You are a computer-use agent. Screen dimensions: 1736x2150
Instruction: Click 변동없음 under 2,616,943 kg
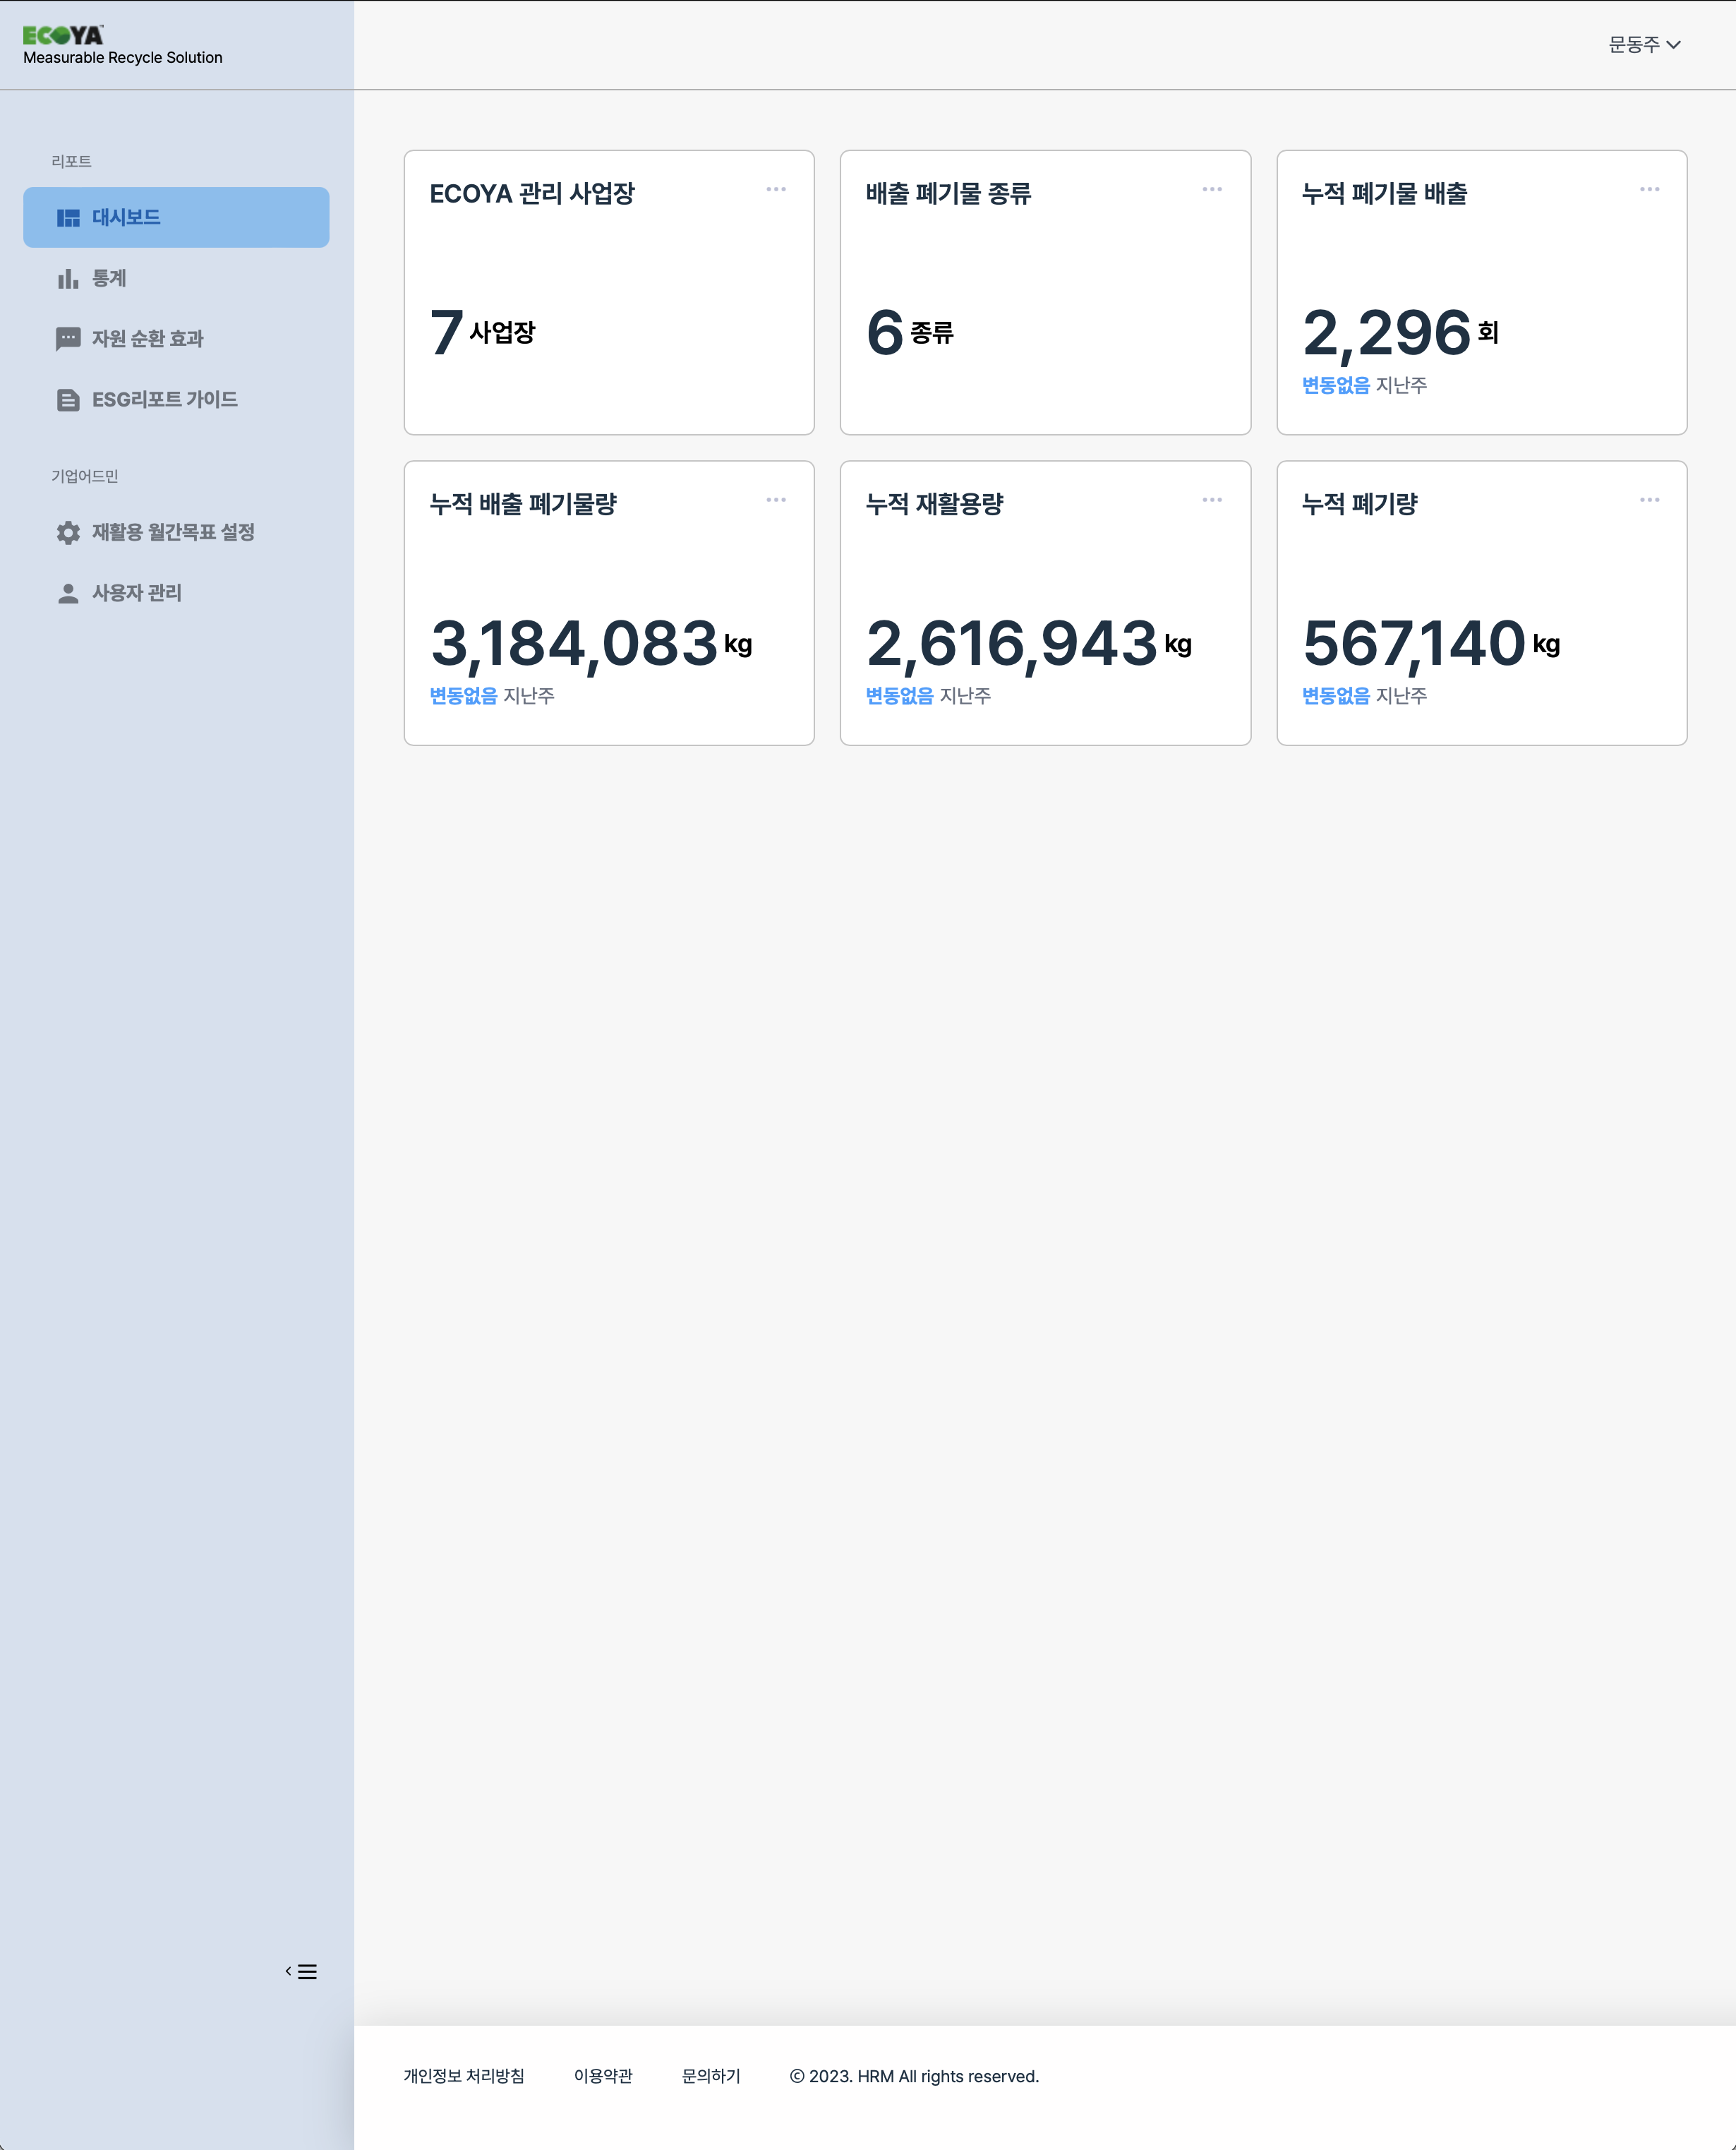pyautogui.click(x=900, y=697)
